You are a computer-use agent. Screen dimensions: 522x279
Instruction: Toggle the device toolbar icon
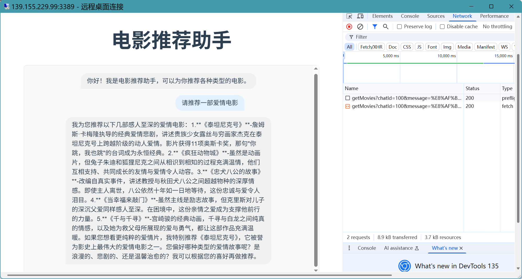click(x=360, y=16)
